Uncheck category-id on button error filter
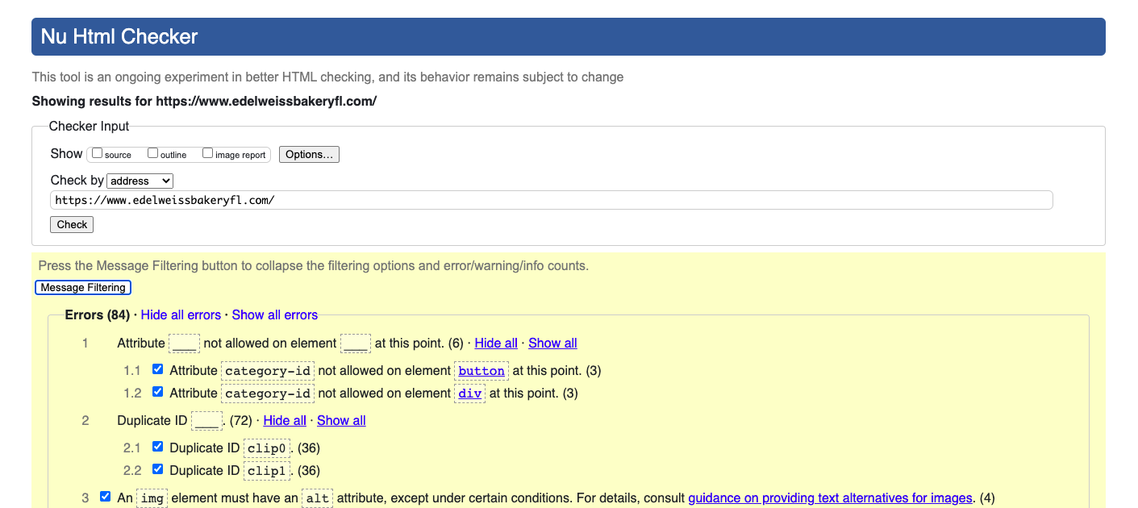The image size is (1138, 508). pos(158,370)
